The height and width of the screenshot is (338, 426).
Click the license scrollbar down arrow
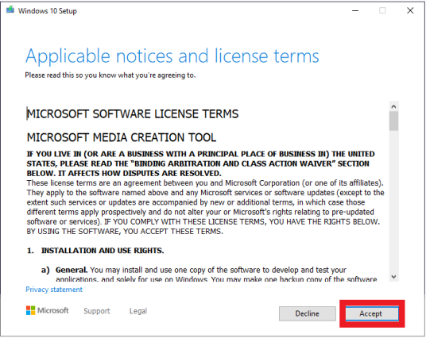[x=393, y=277]
